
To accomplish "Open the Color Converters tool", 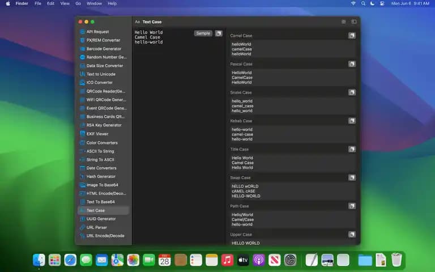I will [103, 143].
